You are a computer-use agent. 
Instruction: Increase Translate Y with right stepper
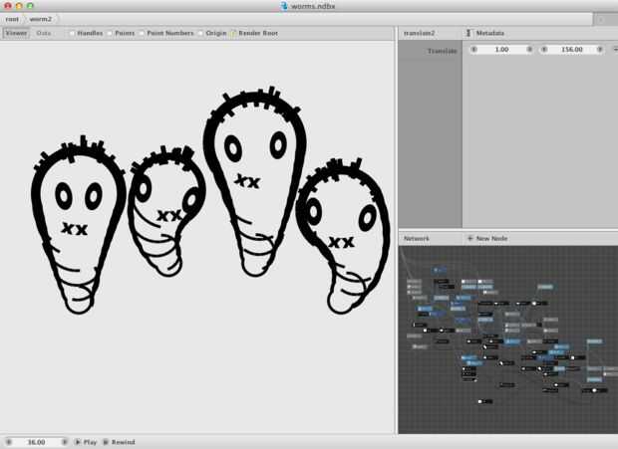(599, 49)
